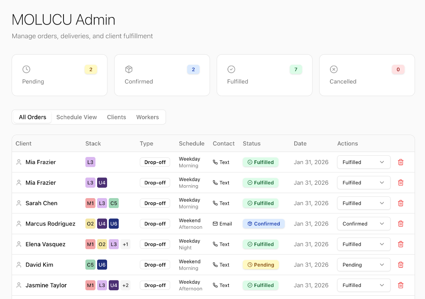Click the phone icon in Sarah Chen's row
The height and width of the screenshot is (299, 425).
point(215,203)
